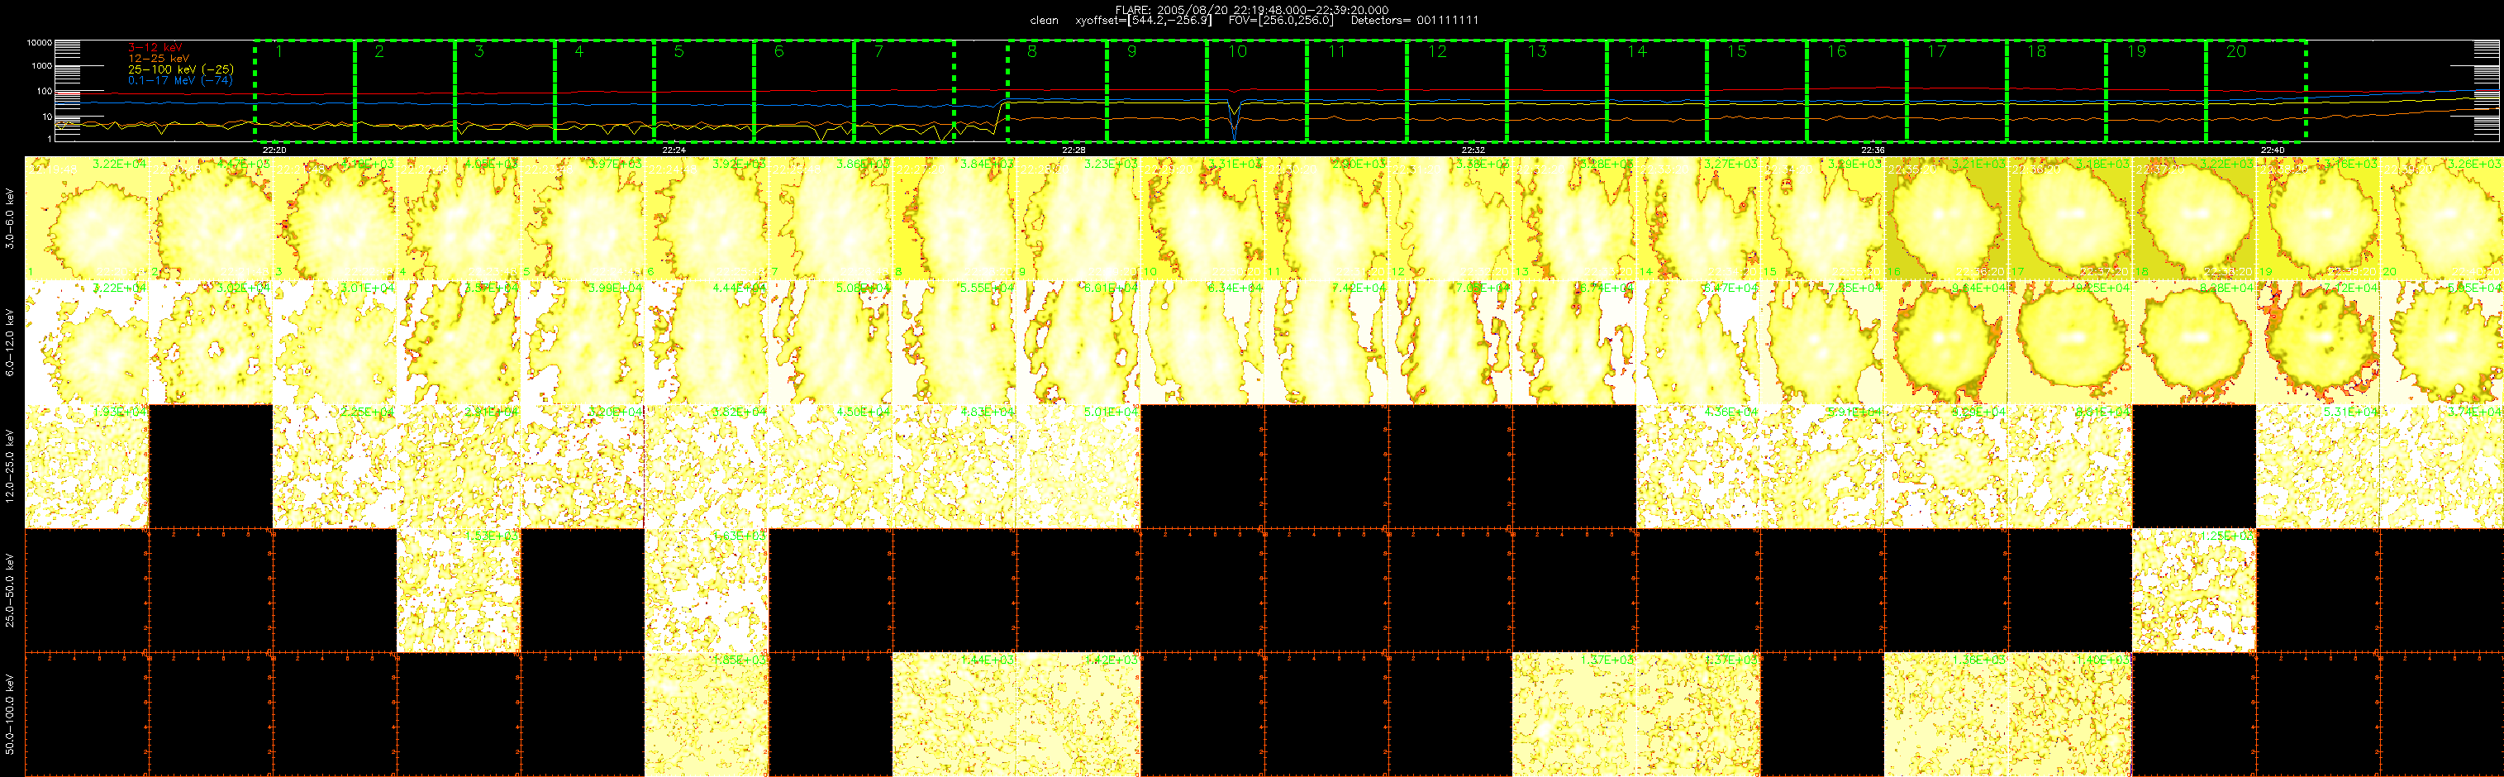Open the 25.0-50.0 keV image for interval 6
This screenshot has height=777, width=2504.
[707, 589]
